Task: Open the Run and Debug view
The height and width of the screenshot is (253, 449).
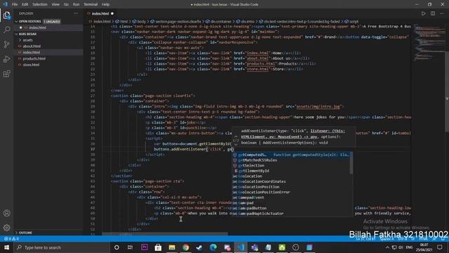Action: (x=6, y=59)
